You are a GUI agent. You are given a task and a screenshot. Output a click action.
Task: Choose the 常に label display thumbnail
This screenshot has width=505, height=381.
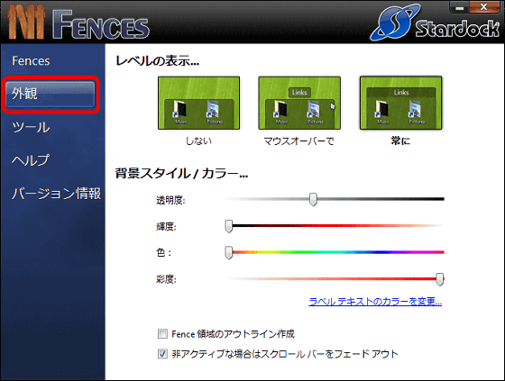tap(400, 103)
